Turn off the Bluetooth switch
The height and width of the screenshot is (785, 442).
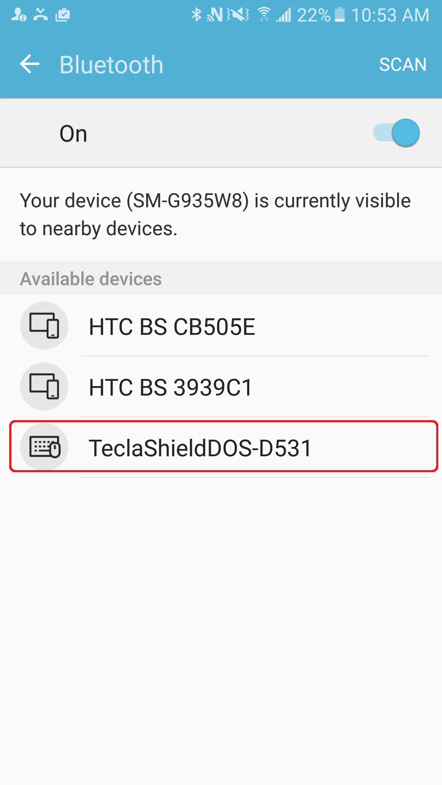[x=397, y=133]
